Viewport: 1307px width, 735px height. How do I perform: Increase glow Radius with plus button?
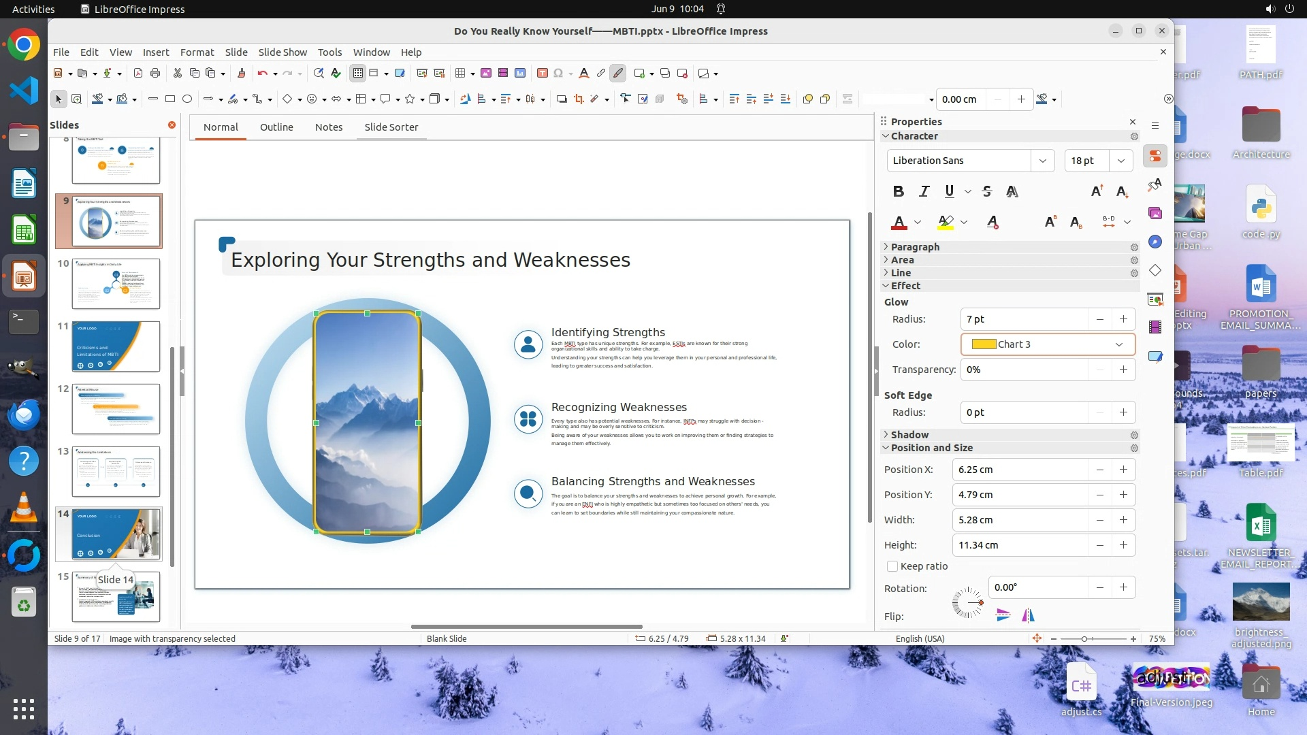pyautogui.click(x=1123, y=319)
